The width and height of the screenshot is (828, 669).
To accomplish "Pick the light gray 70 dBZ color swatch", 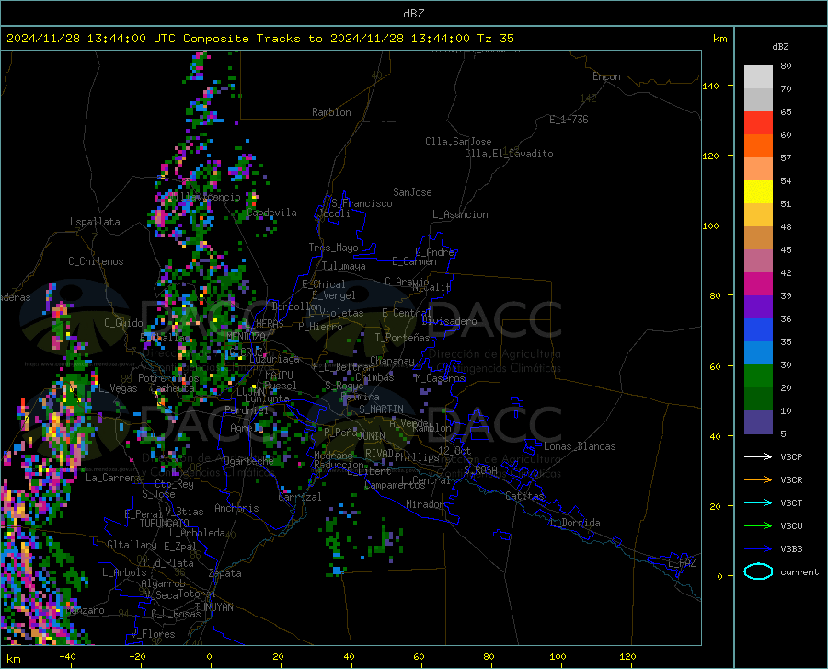I will [758, 77].
